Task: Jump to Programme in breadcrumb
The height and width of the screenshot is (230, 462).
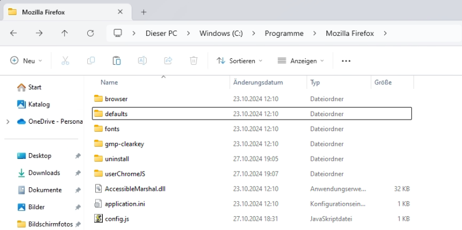Action: tap(284, 34)
